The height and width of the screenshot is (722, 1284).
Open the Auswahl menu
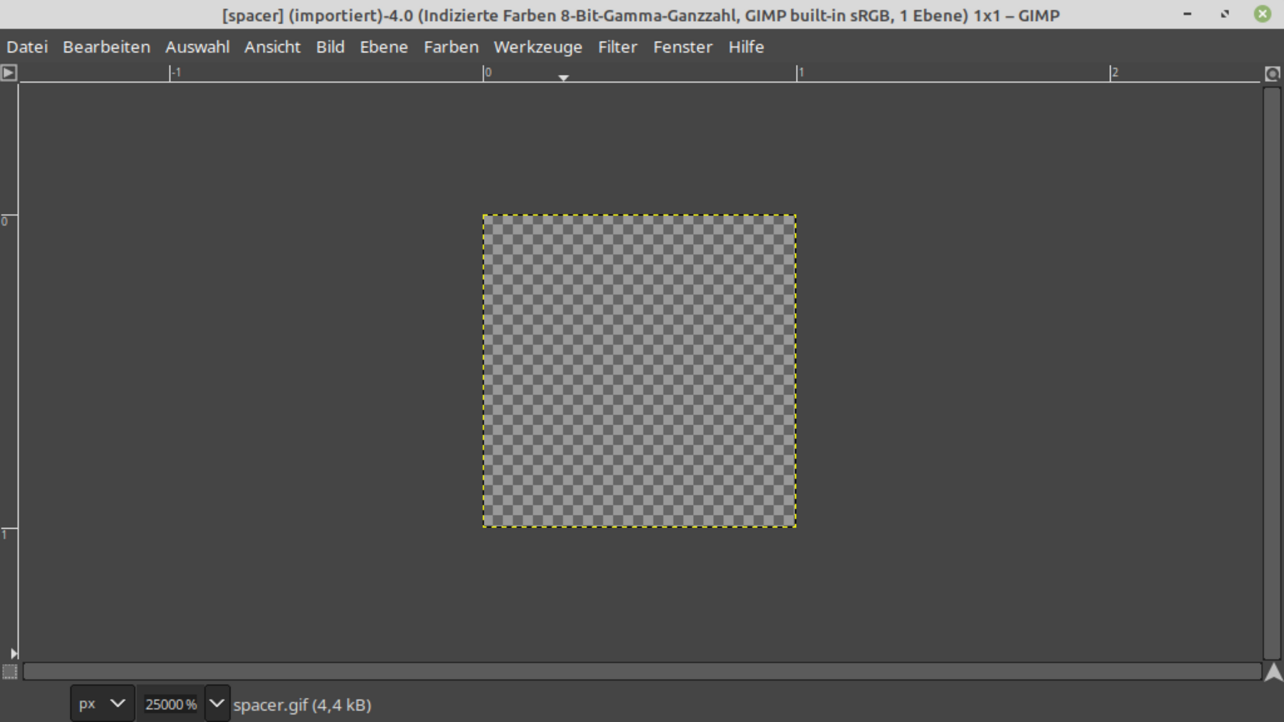(x=197, y=47)
